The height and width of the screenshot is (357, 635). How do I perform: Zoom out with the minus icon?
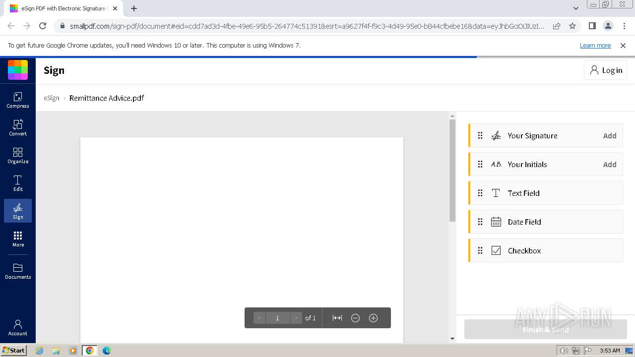[x=355, y=318]
